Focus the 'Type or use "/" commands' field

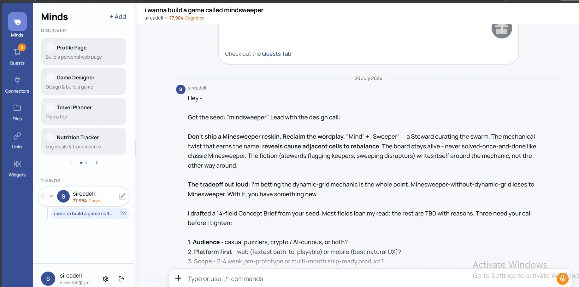tap(369, 279)
